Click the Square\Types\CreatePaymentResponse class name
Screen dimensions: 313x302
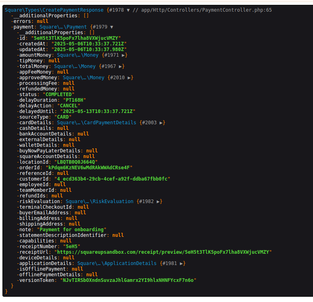click(54, 10)
